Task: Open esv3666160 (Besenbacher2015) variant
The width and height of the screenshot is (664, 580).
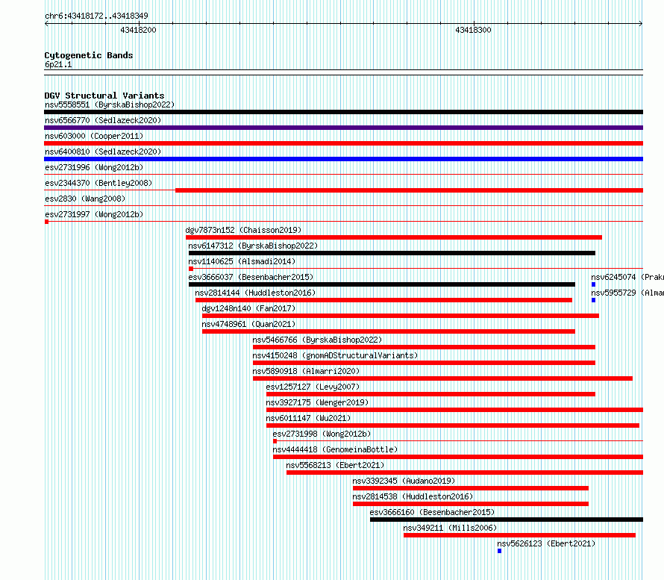Action: pyautogui.click(x=432, y=512)
